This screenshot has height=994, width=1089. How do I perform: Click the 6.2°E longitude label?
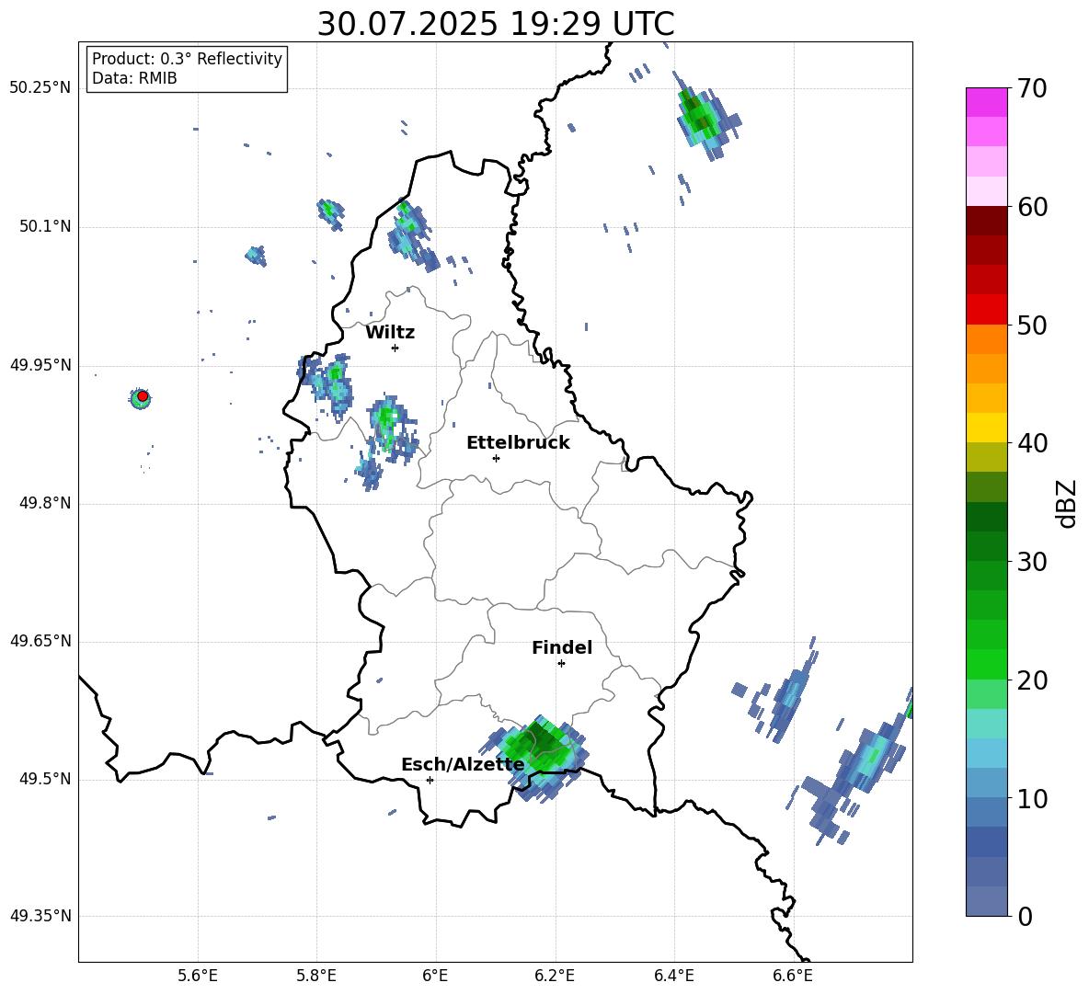pyautogui.click(x=555, y=976)
